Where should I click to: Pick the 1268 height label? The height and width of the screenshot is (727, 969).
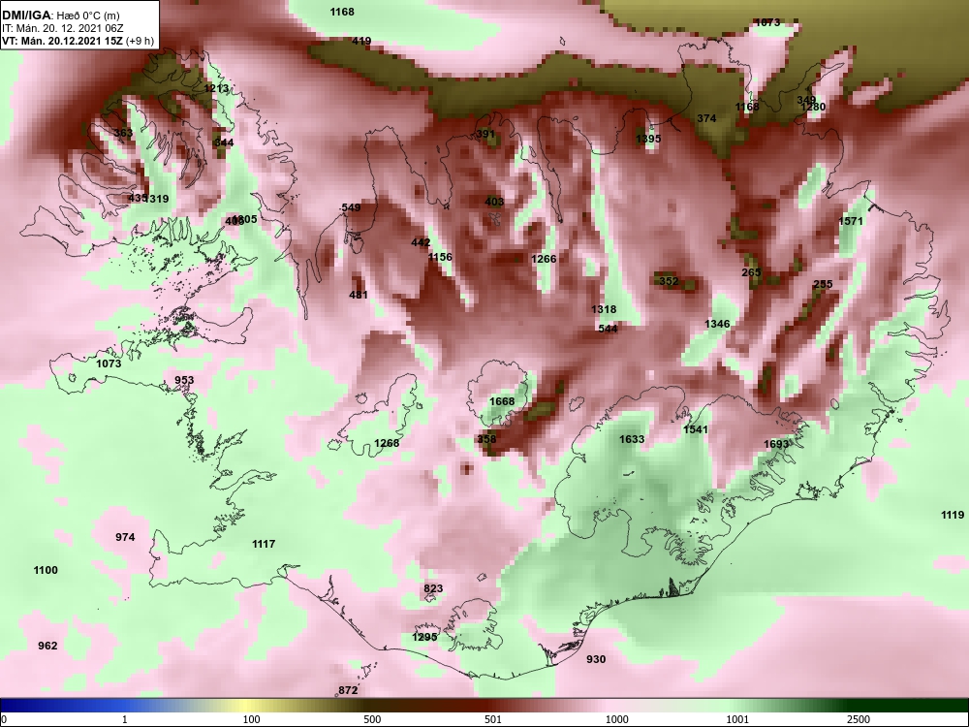click(x=387, y=443)
